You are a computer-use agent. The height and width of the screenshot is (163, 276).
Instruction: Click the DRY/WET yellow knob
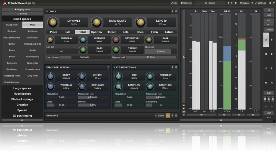[53, 22]
